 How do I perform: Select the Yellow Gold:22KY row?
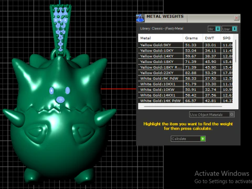pyautogui.click(x=185, y=73)
